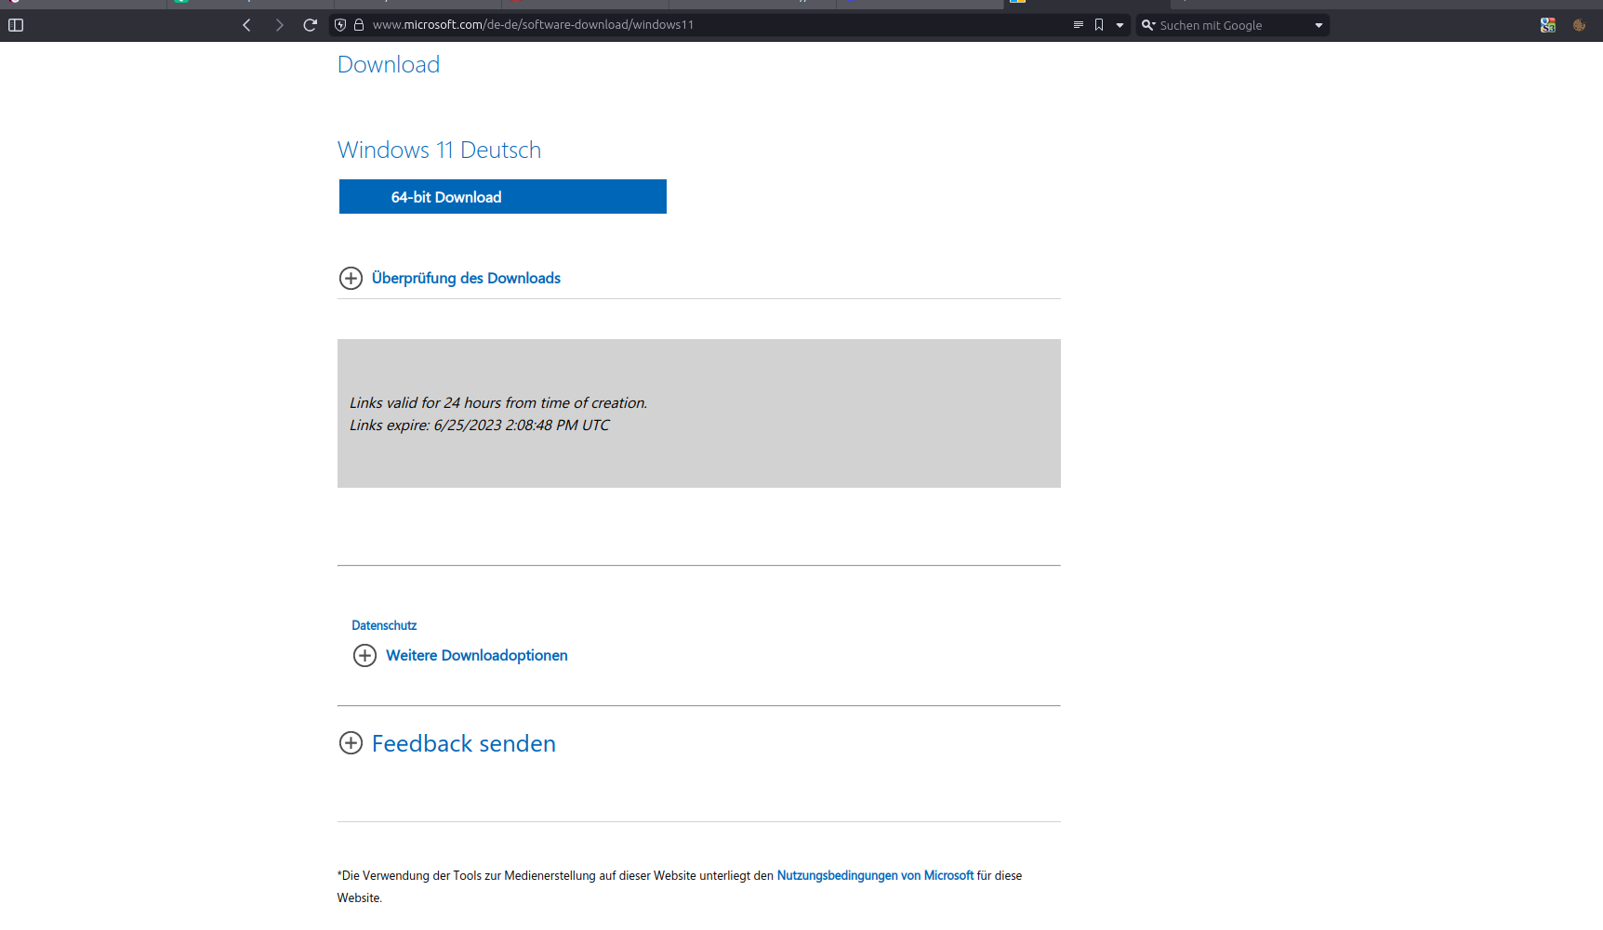The image size is (1603, 930).
Task: Open reader view from address bar
Action: [x=1079, y=25]
